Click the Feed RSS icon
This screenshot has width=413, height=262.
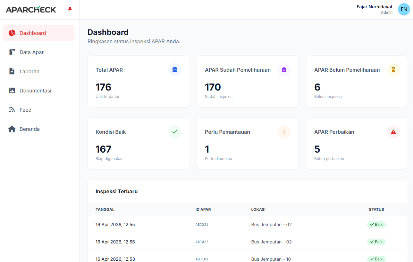(x=12, y=110)
